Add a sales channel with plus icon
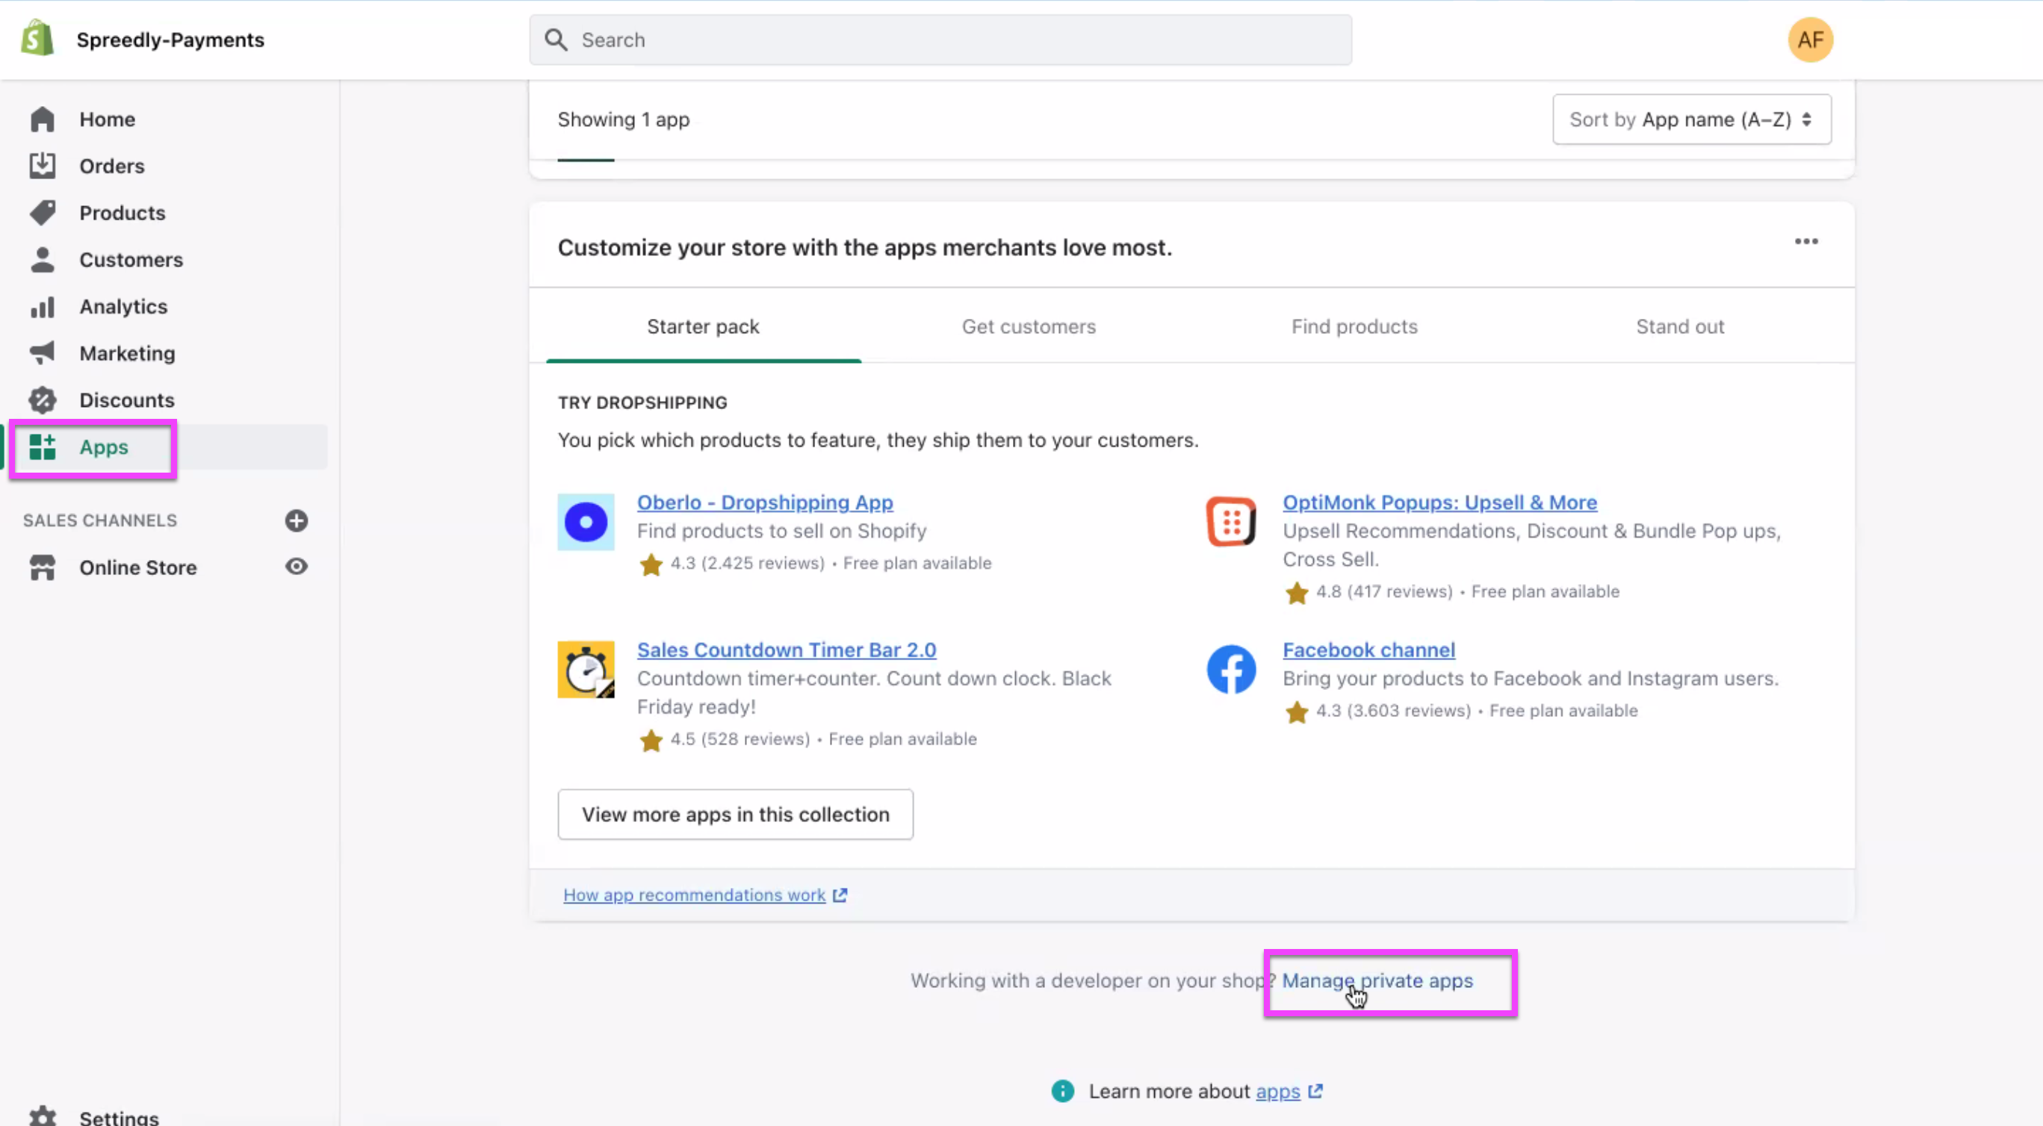Screen dimensions: 2043x1126 [296, 520]
